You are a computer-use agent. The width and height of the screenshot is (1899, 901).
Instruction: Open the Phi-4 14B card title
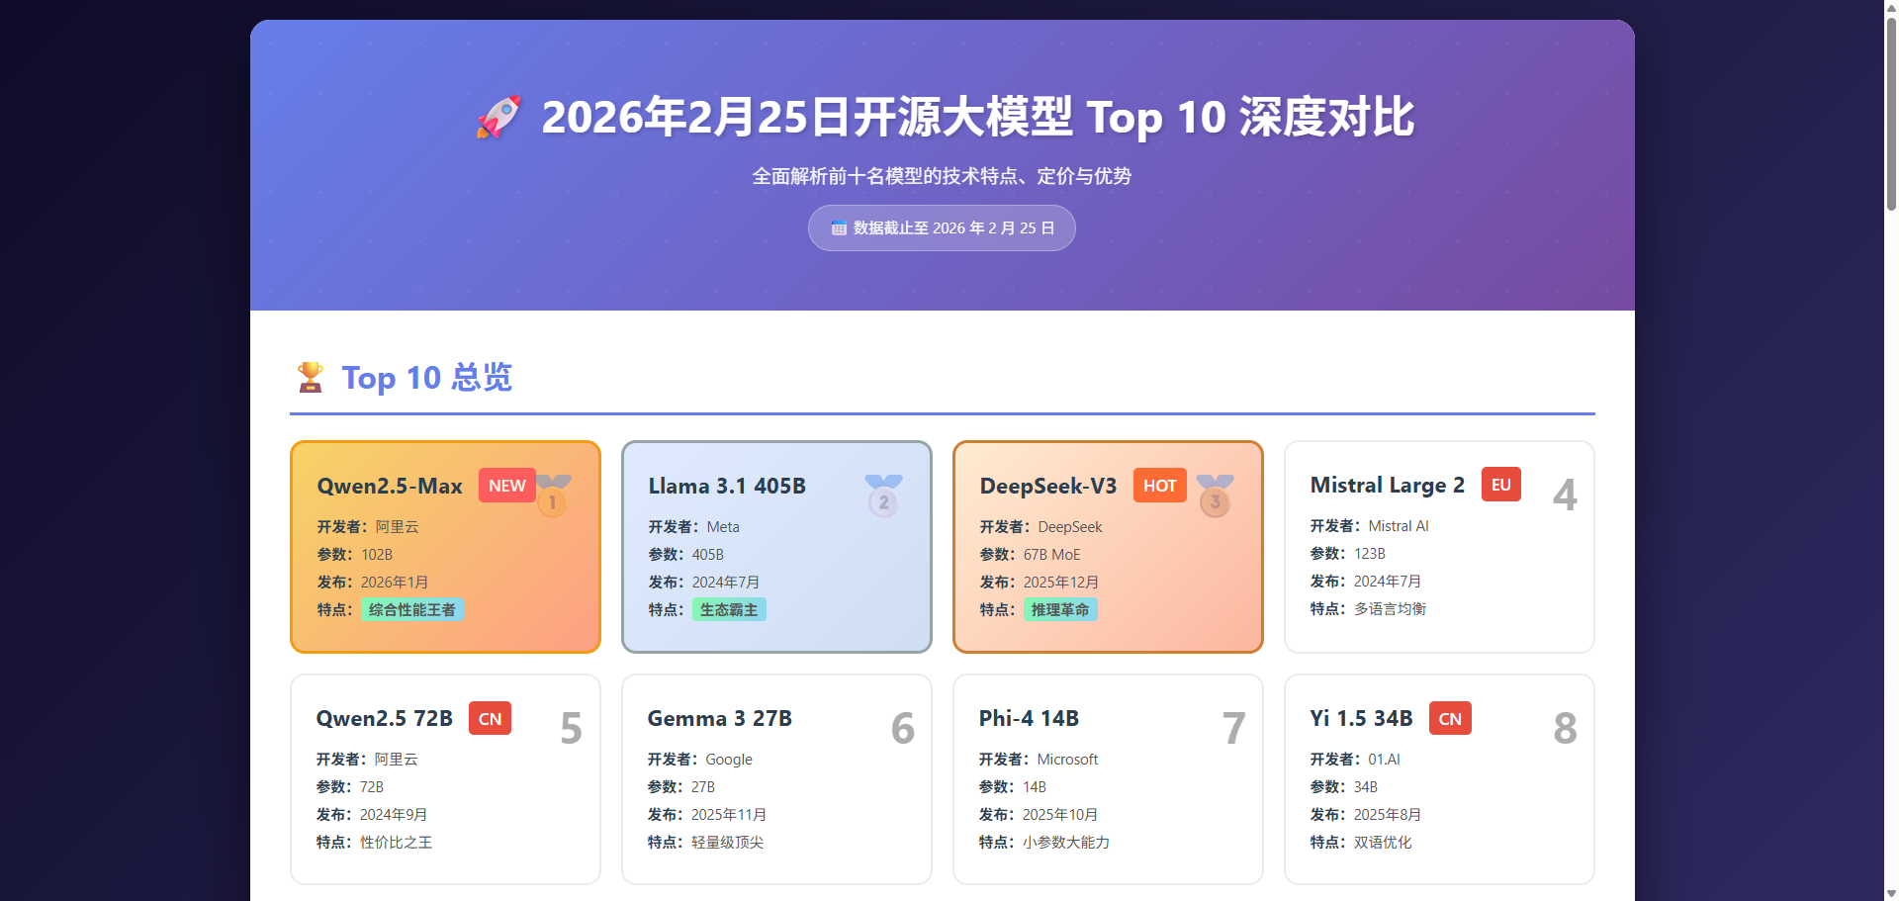pyautogui.click(x=1029, y=718)
